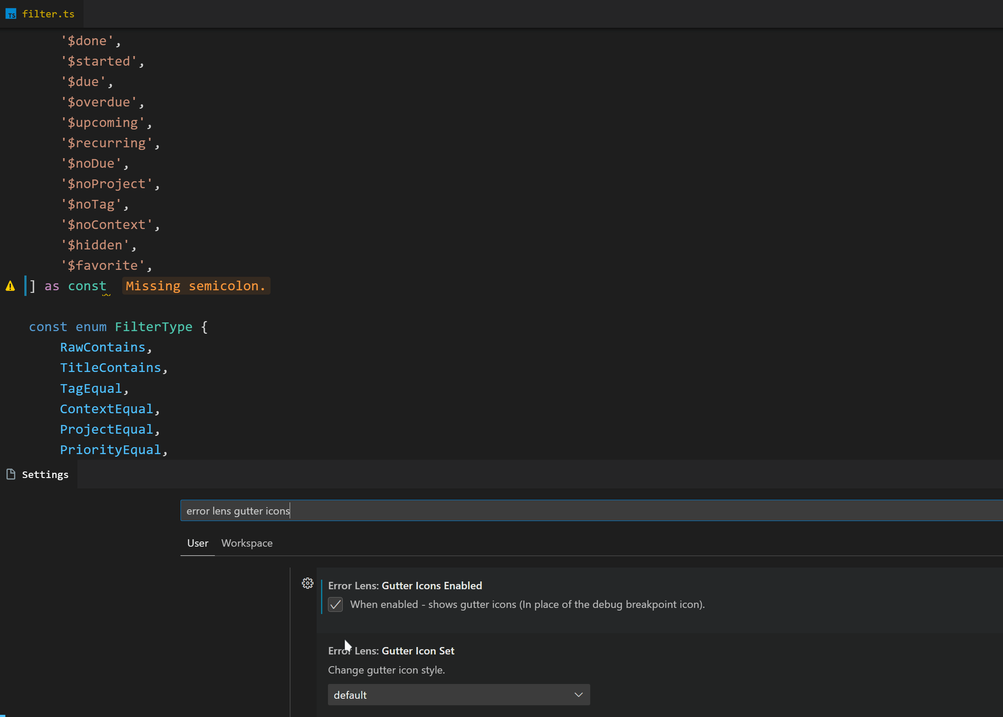The width and height of the screenshot is (1003, 717).
Task: Switch to the Workspace settings tab
Action: (x=247, y=543)
